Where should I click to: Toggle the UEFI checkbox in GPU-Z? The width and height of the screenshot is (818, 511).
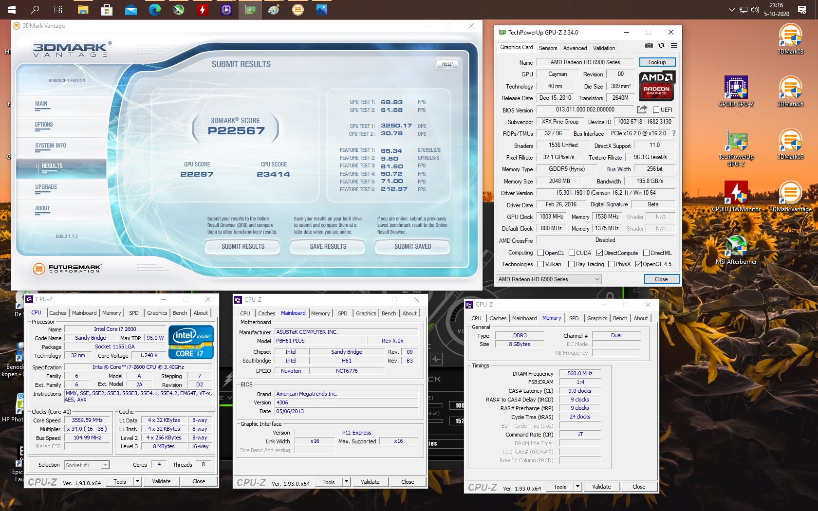(656, 110)
